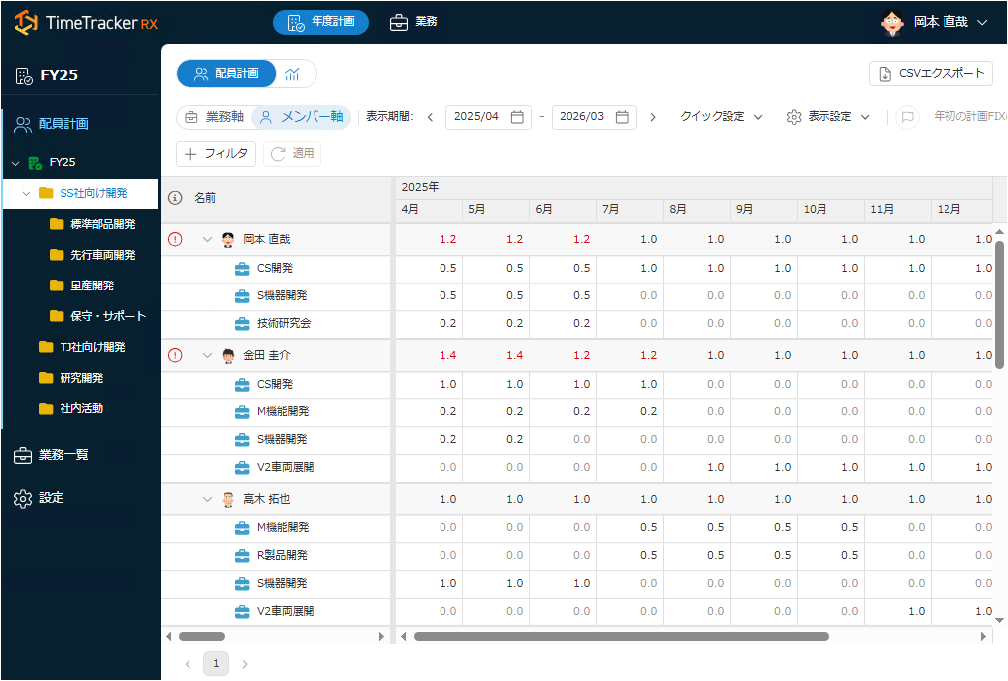Collapse the 高木 拓也 member row
This screenshot has height=681, width=1008.
coord(207,500)
